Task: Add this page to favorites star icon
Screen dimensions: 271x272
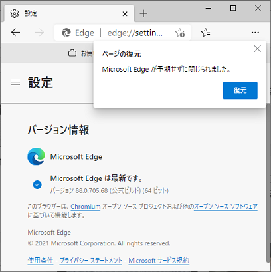Action: pyautogui.click(x=180, y=33)
